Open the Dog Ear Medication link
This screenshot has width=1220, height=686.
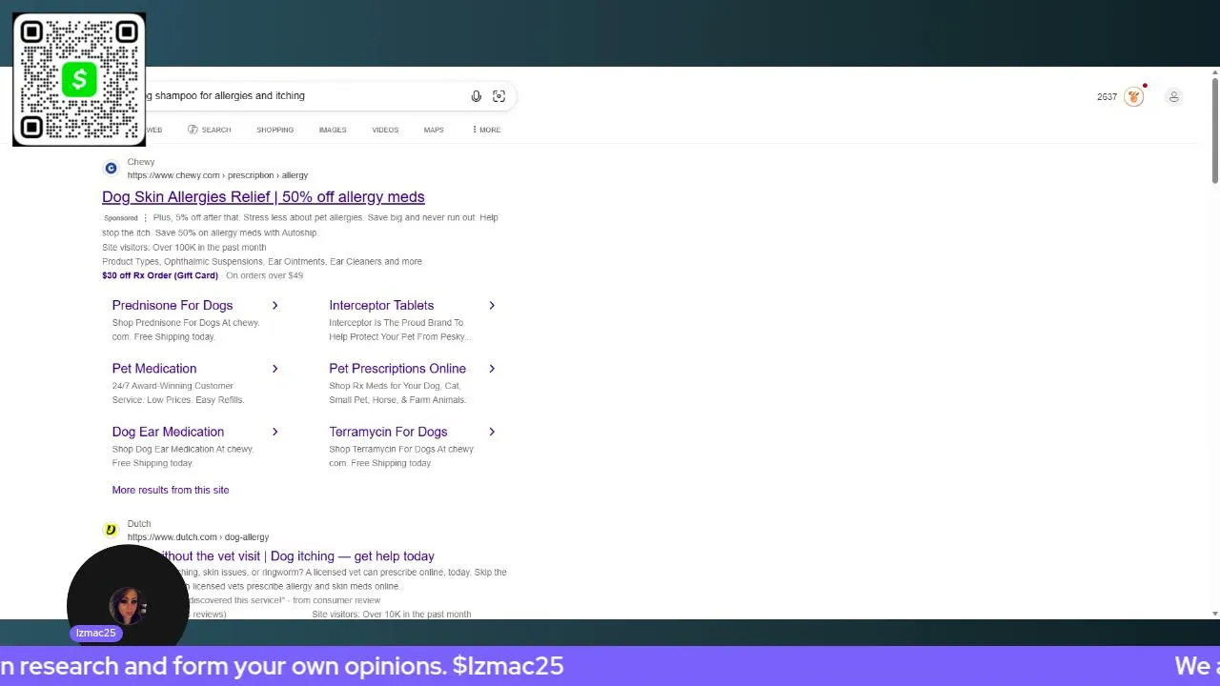point(168,432)
